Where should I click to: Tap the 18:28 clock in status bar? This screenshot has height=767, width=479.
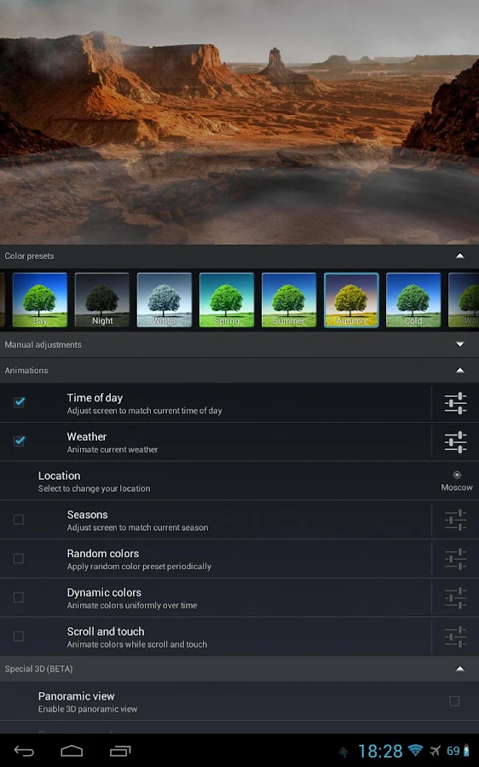380,751
